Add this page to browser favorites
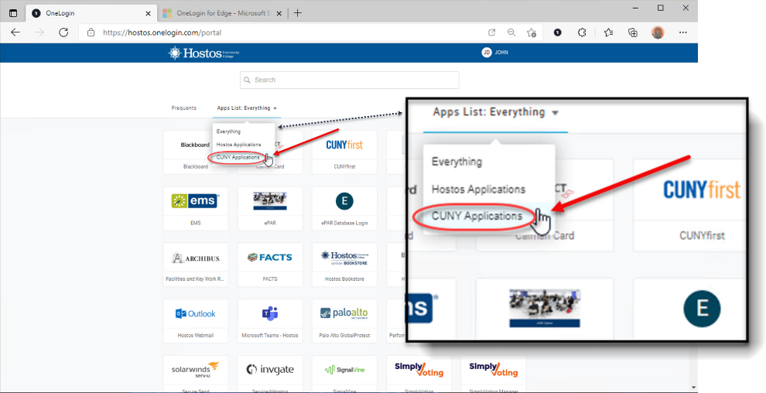 pyautogui.click(x=532, y=32)
